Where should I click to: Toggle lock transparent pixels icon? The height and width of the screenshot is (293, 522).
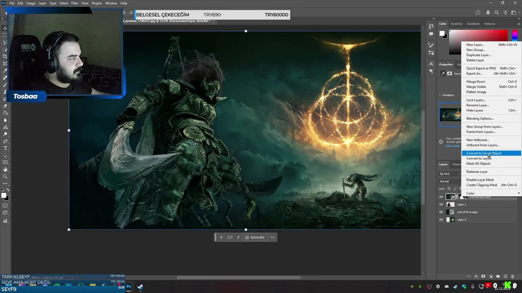449,188
